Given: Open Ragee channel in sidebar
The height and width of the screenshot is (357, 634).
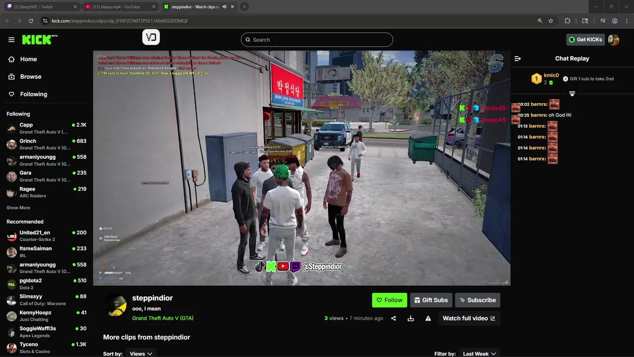Looking at the screenshot, I should click(x=46, y=192).
